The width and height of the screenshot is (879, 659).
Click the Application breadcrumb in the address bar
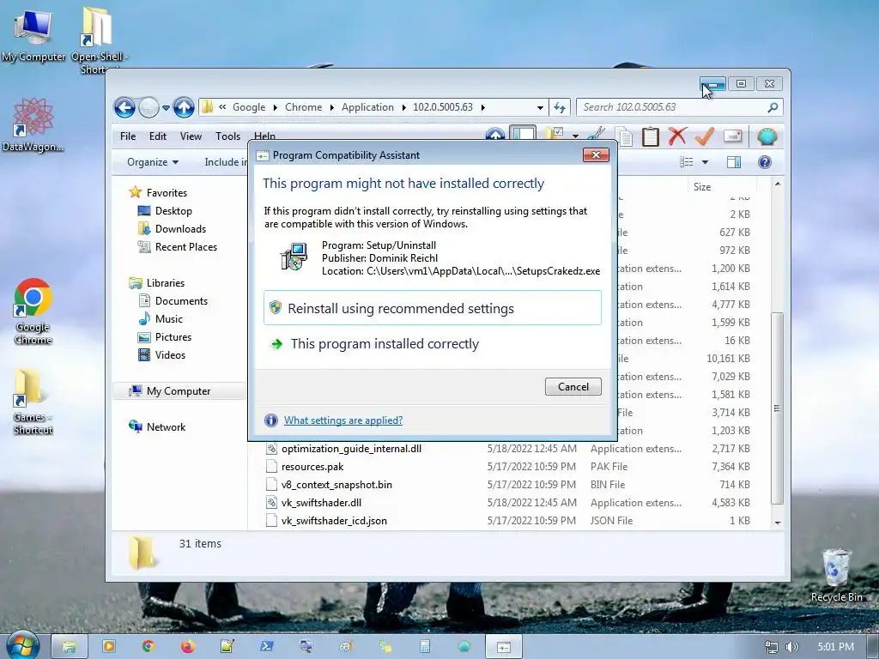pos(367,107)
